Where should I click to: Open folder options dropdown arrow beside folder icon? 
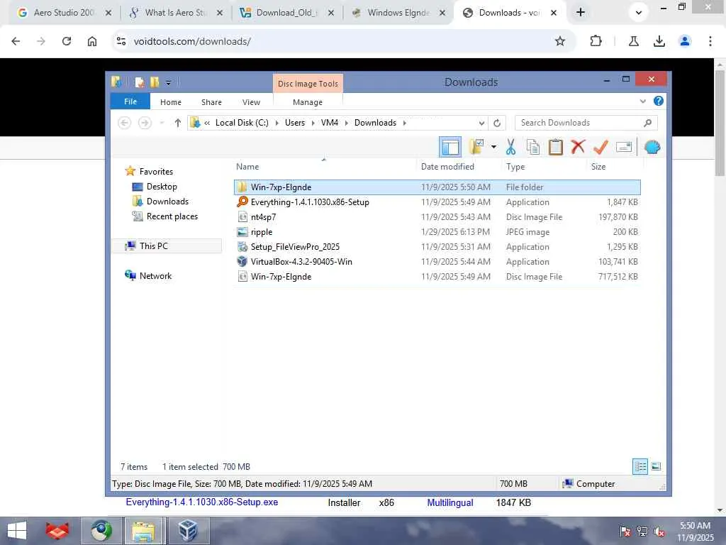tap(493, 147)
